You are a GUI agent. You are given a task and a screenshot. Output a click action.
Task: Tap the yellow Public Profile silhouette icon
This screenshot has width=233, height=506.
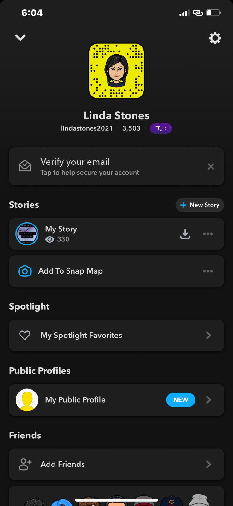[27, 400]
